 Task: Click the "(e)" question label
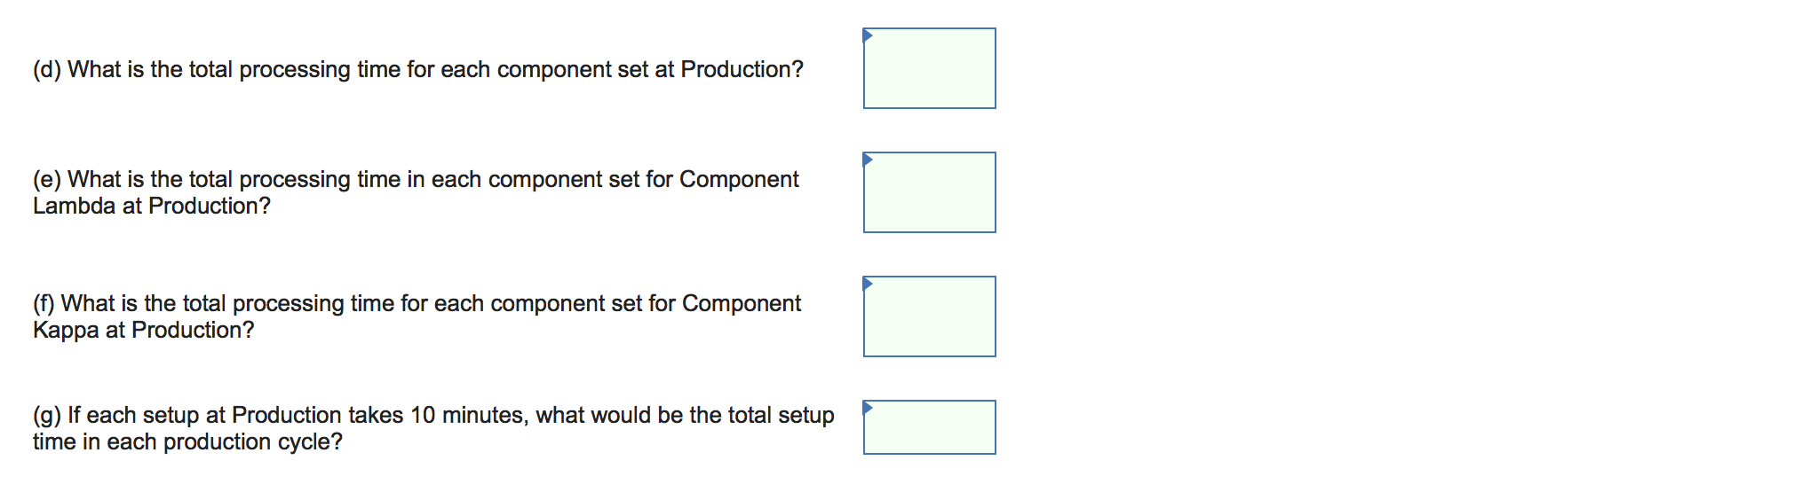coord(47,179)
